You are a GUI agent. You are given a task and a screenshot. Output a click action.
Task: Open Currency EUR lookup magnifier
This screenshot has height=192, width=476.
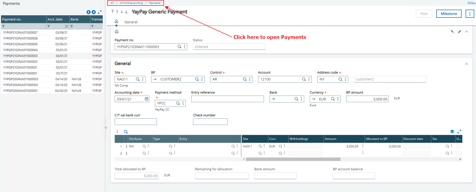333,99
